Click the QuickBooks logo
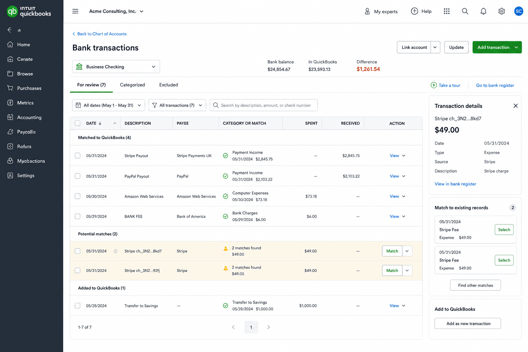The image size is (528, 352). coord(29,11)
